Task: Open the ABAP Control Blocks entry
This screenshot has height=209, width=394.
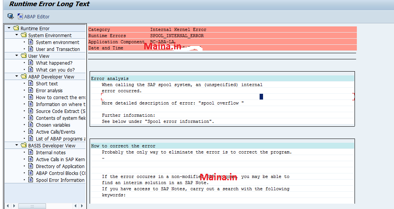Action: point(60,173)
